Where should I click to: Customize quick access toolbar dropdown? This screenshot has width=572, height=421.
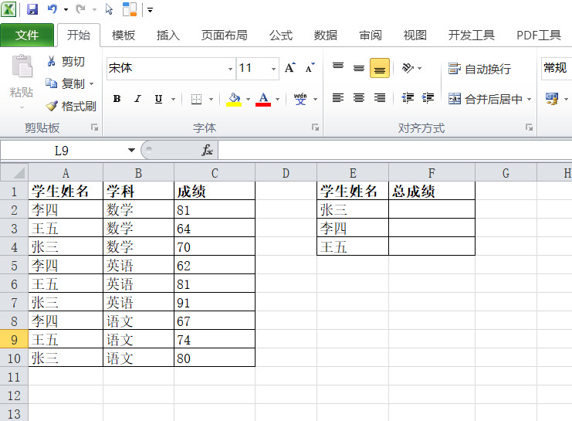[x=150, y=10]
